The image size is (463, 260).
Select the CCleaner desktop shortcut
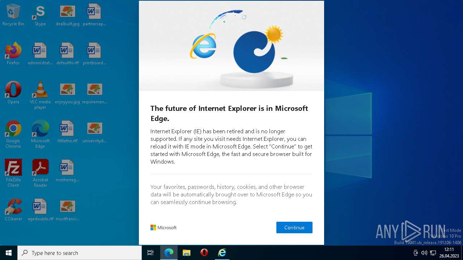[x=13, y=210]
